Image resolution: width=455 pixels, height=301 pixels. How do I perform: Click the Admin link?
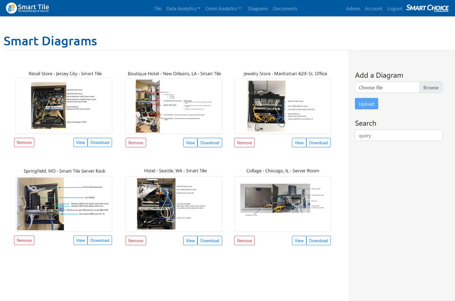[353, 8]
